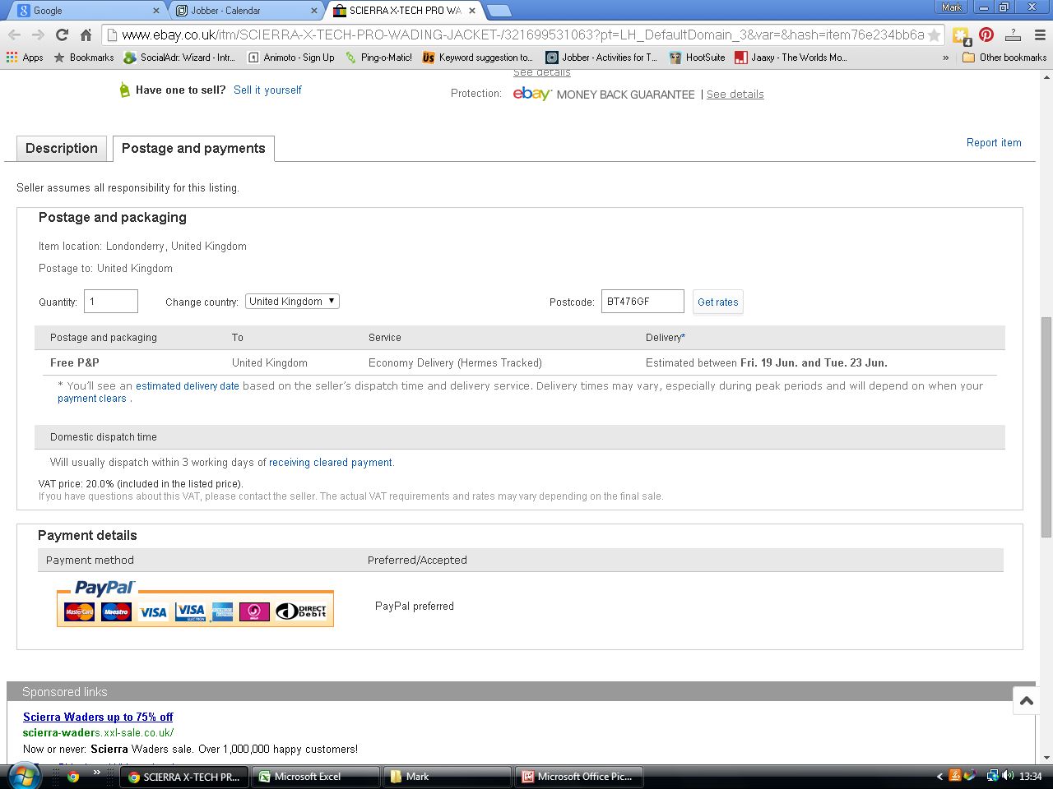Open the receiving cleared payment link
Viewport: 1053px width, 789px height.
331,463
